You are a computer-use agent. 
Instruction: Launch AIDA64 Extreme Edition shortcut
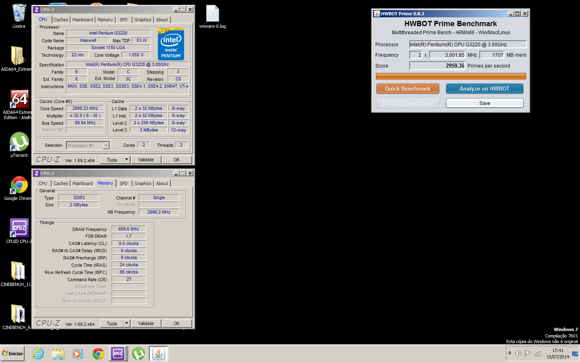coord(19,99)
